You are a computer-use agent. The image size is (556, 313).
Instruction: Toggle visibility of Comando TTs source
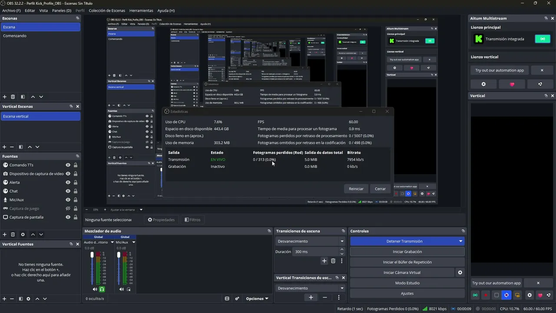click(68, 165)
